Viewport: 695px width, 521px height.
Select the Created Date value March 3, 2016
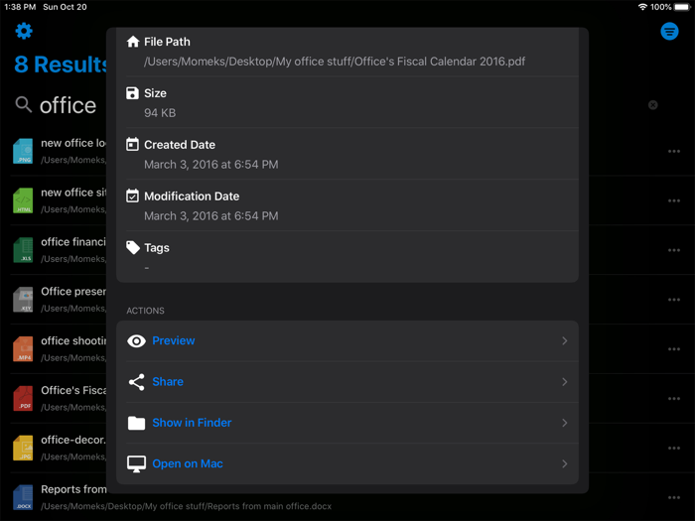pos(210,165)
